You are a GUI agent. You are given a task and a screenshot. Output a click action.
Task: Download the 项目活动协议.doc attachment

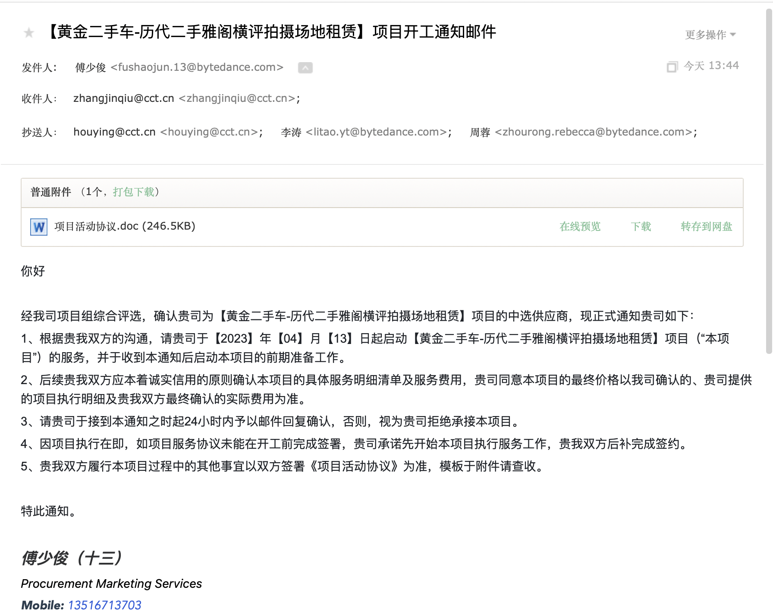641,227
